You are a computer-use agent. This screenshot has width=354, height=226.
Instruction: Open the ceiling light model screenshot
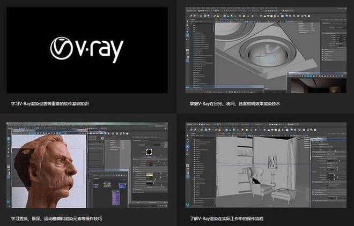pos(265,50)
